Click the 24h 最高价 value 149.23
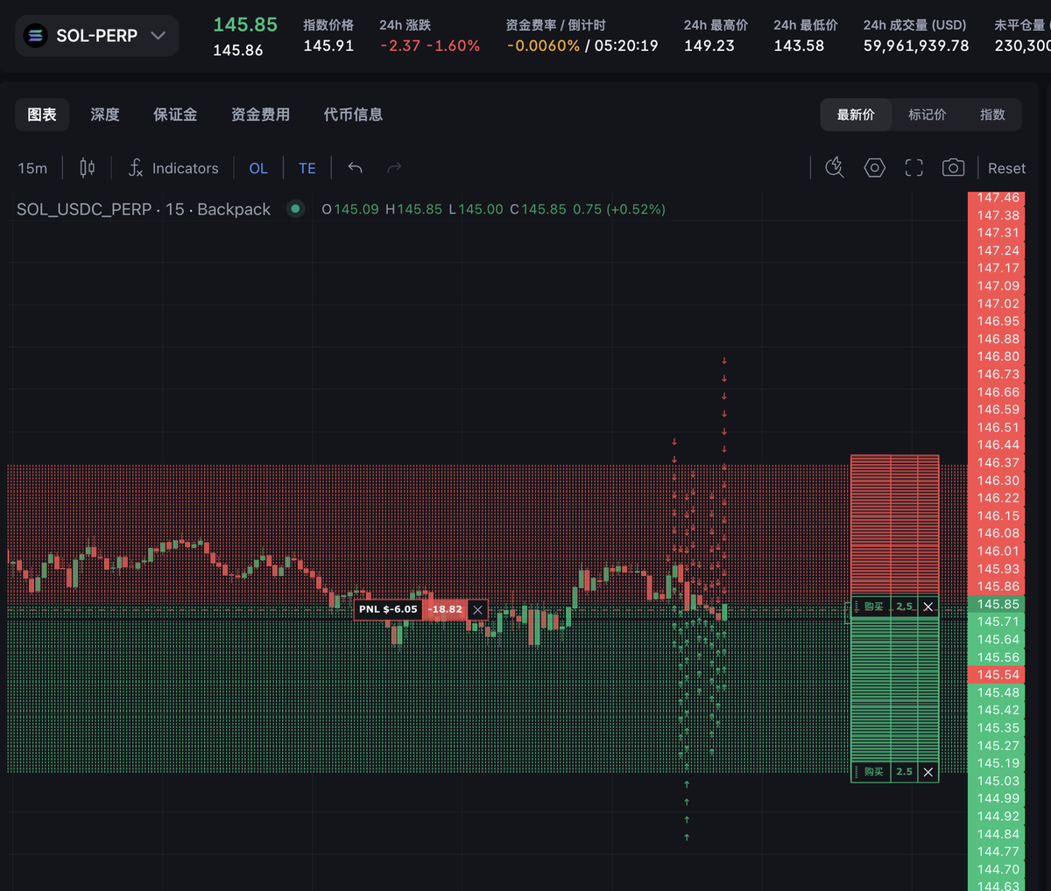Image resolution: width=1051 pixels, height=891 pixels. 709,46
